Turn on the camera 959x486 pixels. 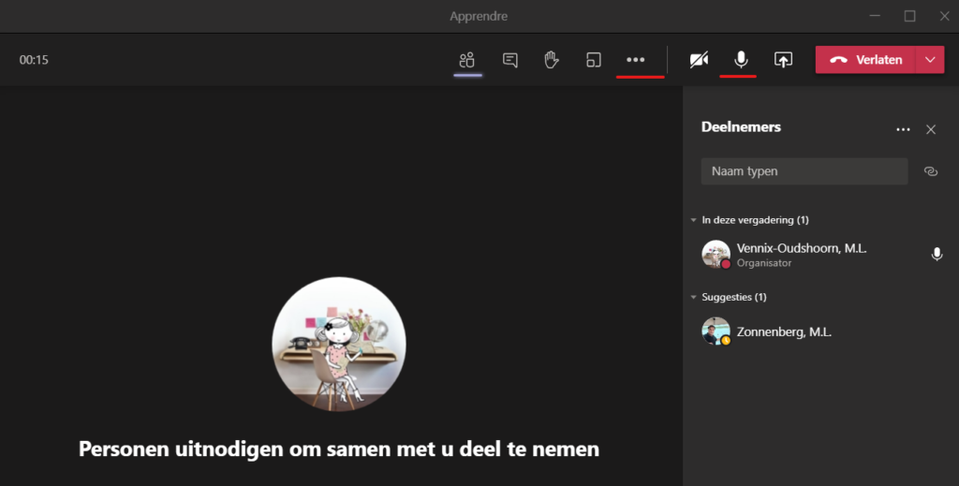click(x=699, y=60)
